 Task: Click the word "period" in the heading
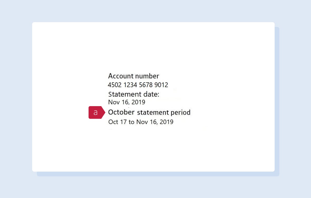coord(181,113)
